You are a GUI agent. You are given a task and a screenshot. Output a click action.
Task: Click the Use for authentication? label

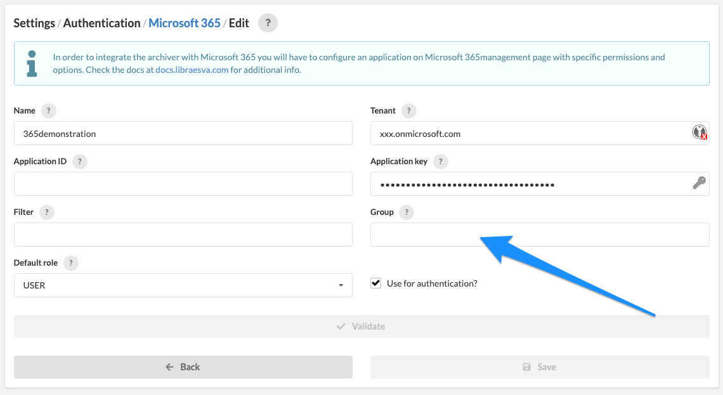(432, 283)
